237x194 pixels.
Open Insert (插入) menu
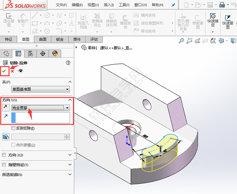(x=109, y=5)
